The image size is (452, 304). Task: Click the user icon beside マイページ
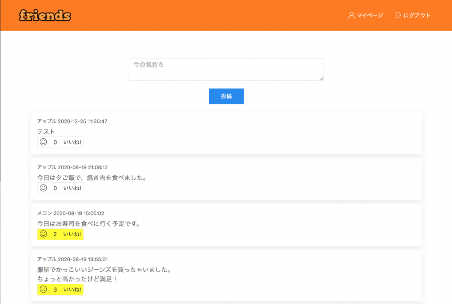tap(351, 15)
